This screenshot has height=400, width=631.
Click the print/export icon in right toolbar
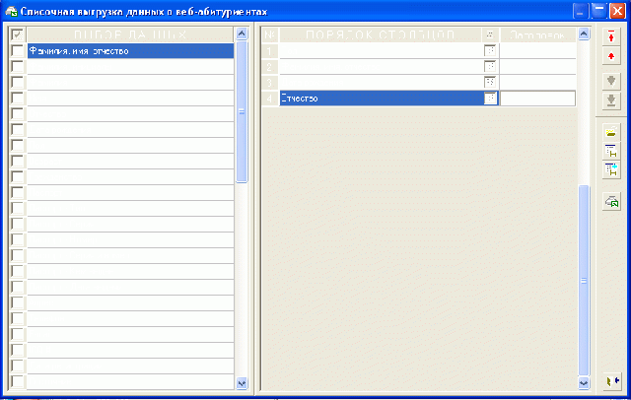click(x=611, y=202)
